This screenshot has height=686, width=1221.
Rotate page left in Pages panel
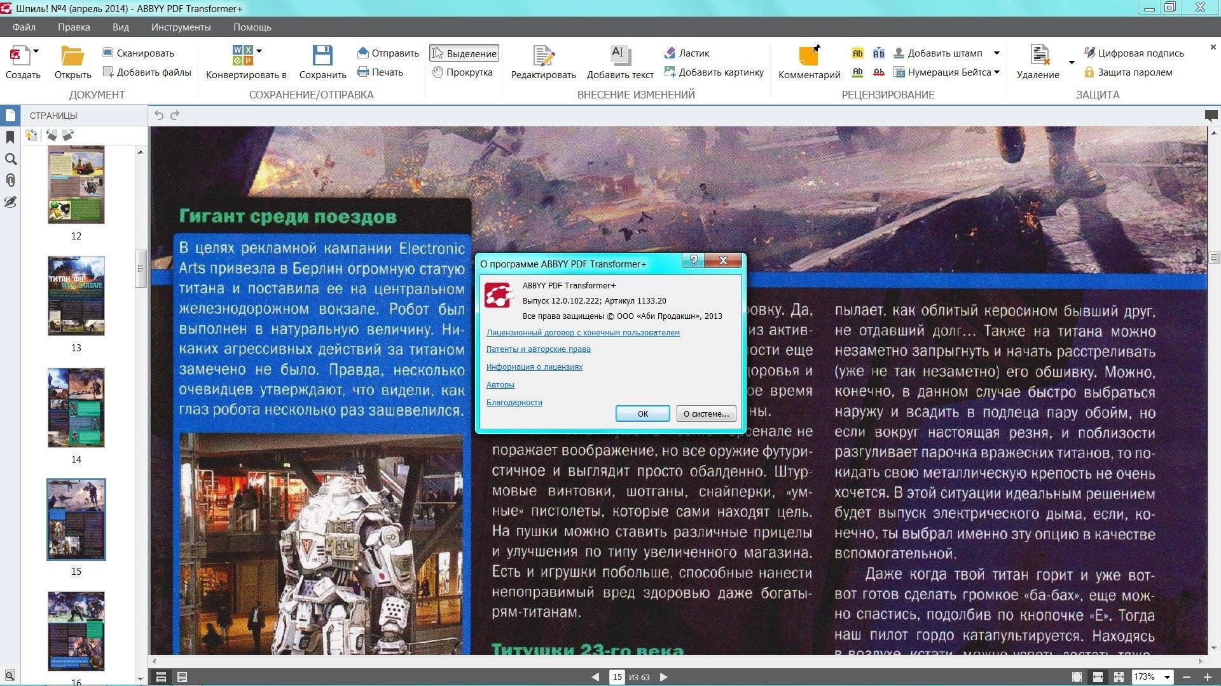pyautogui.click(x=51, y=135)
